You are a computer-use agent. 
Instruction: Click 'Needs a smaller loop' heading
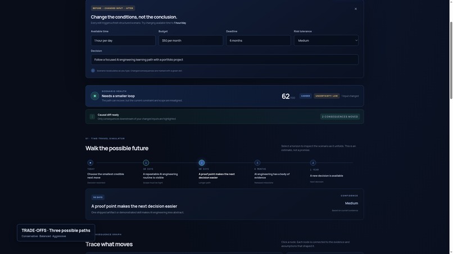118,96
